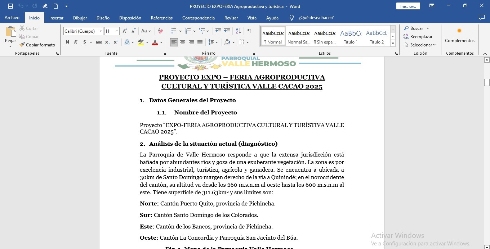Increase font size with the grow icon
This screenshot has width=490, height=249.
pyautogui.click(x=125, y=31)
